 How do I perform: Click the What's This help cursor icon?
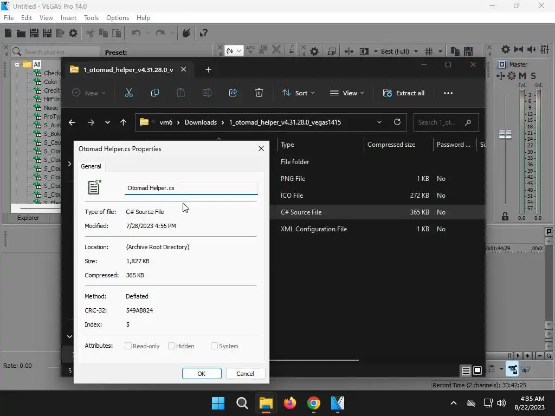point(203,33)
